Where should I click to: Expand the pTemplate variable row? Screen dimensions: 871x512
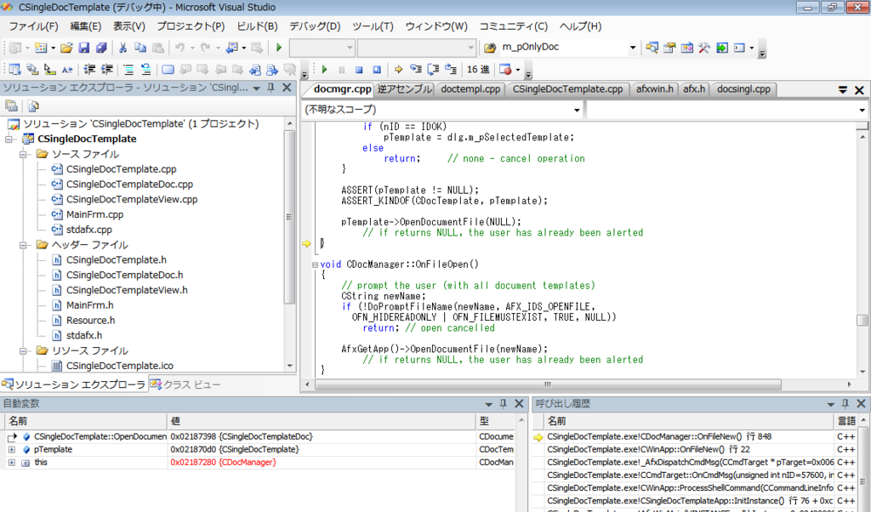click(11, 449)
